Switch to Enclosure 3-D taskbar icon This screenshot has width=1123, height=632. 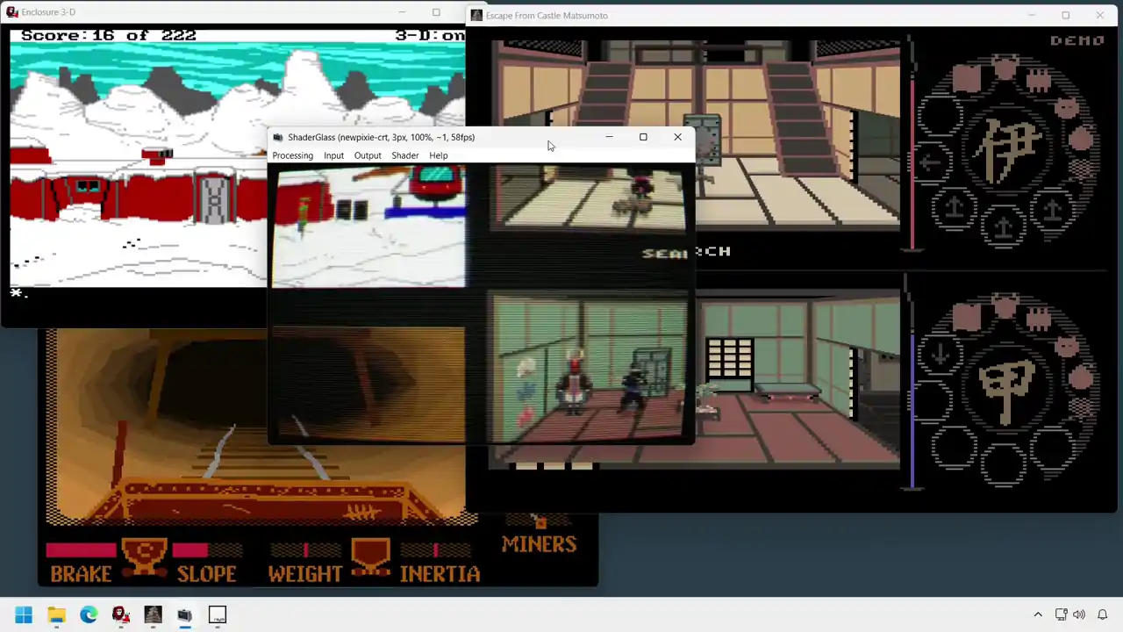pyautogui.click(x=121, y=614)
